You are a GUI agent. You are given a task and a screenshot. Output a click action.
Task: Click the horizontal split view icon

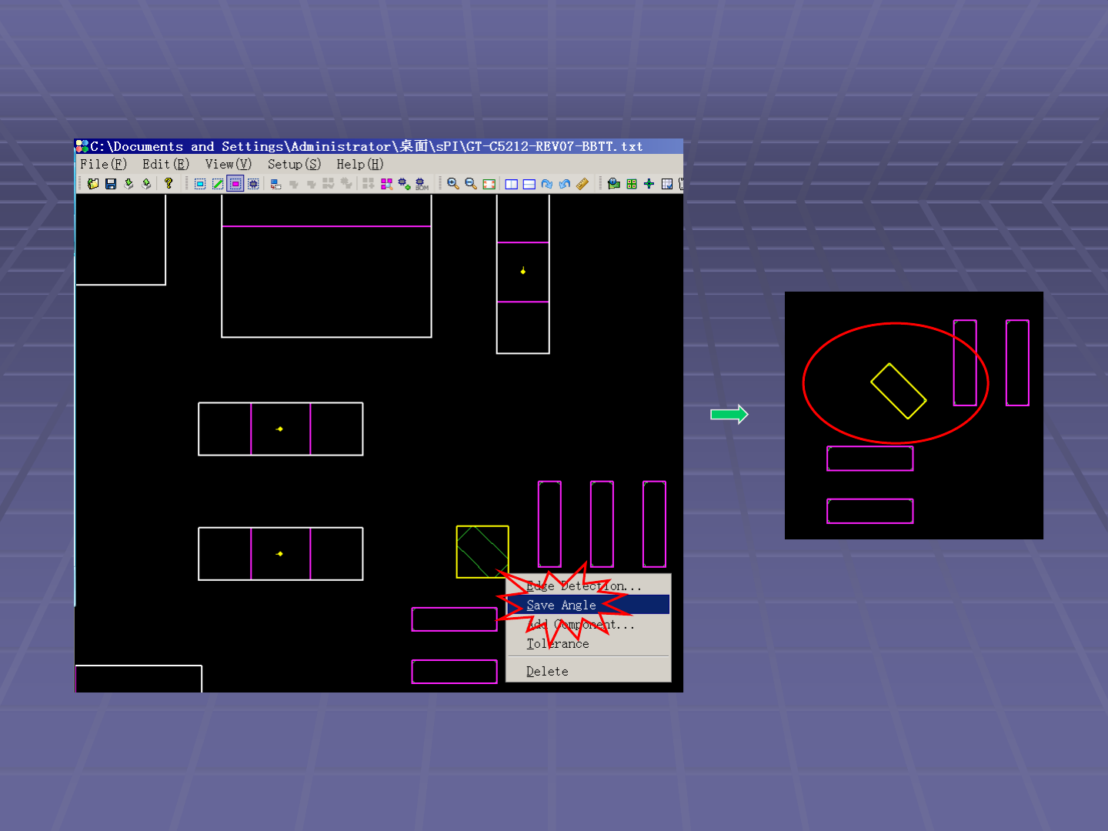coord(529,184)
